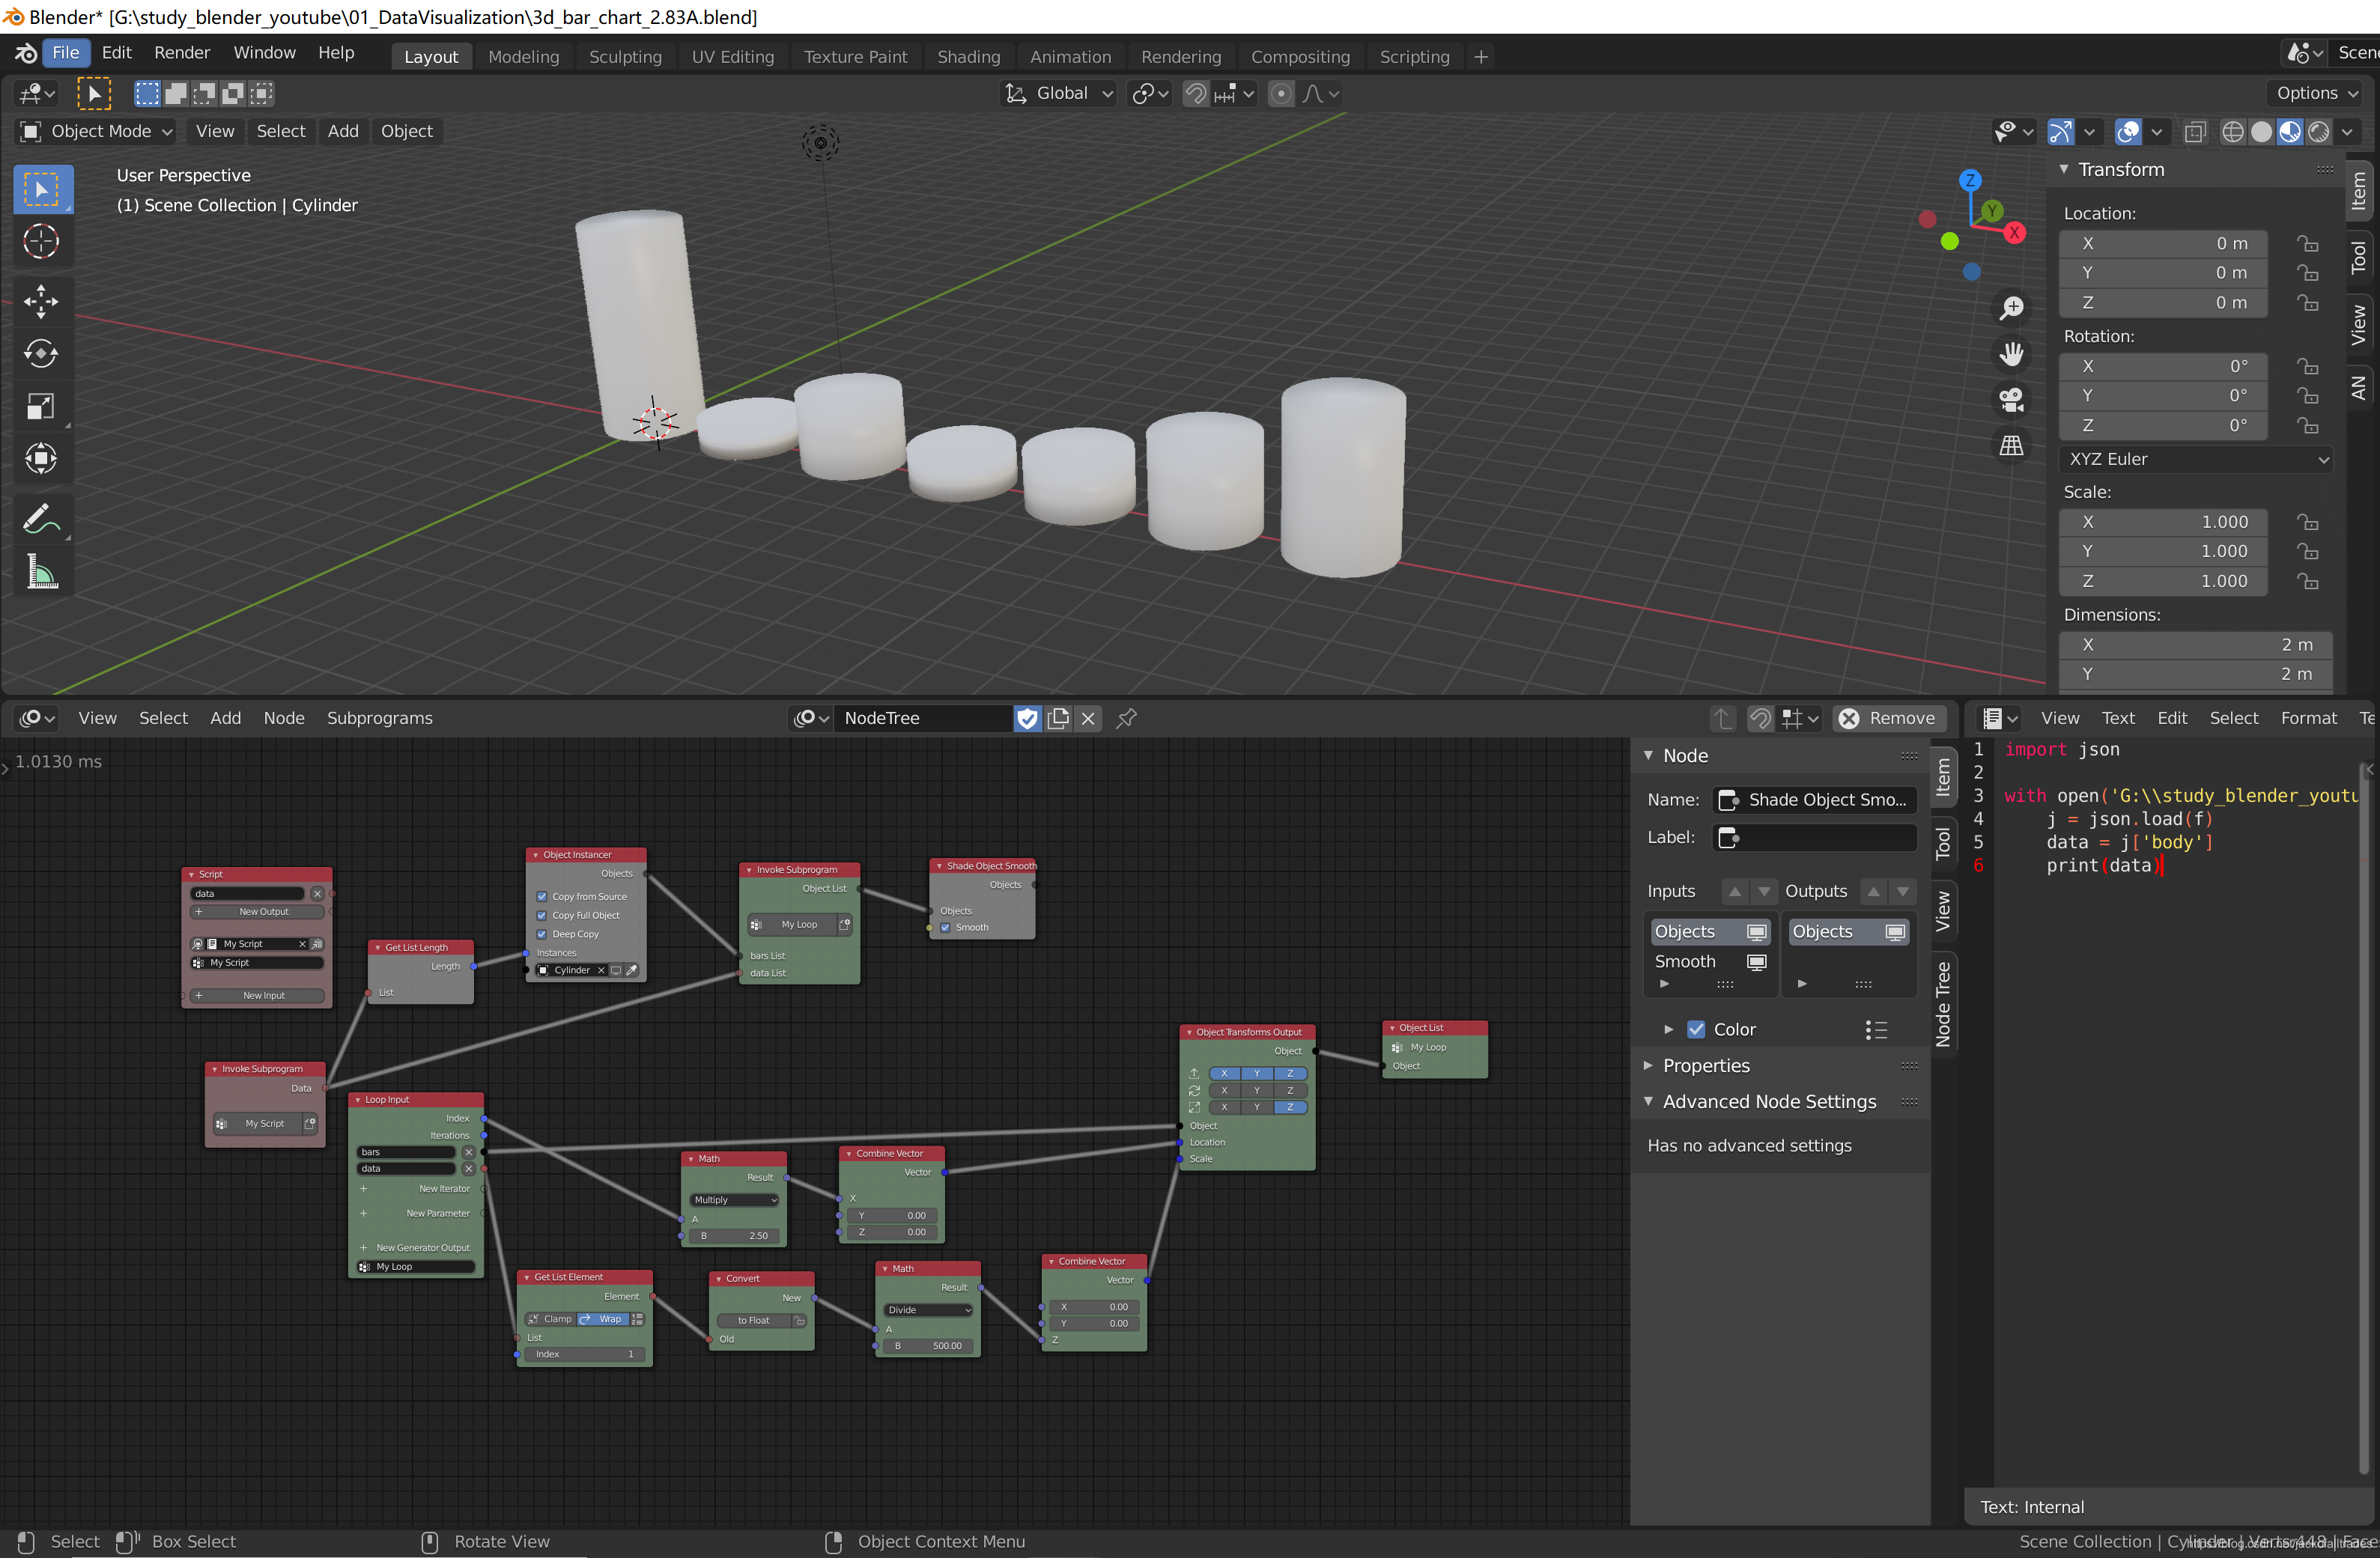Image resolution: width=2380 pixels, height=1558 pixels.
Task: Switch to orthographic/perspective grid icon
Action: coord(2011,446)
